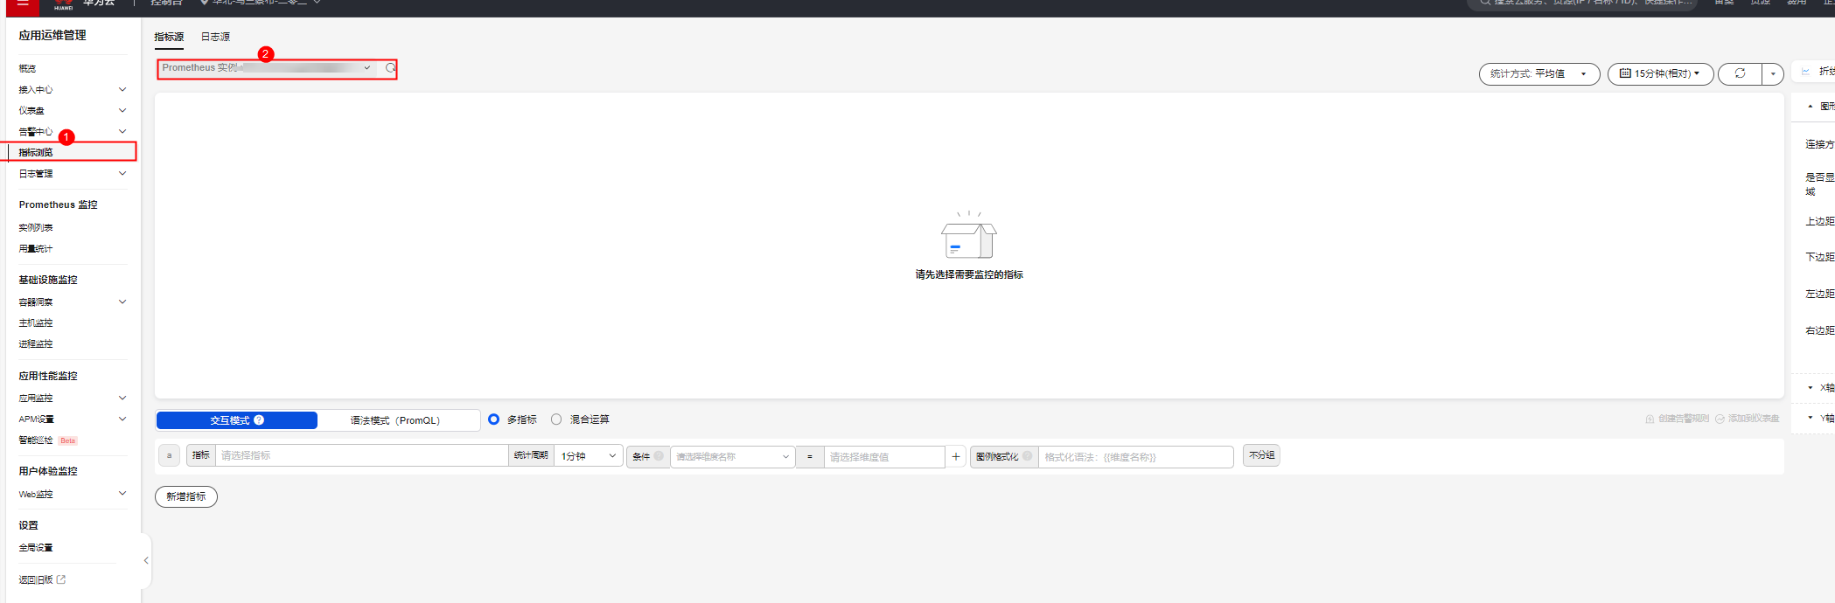Click the search icon beside Prometheus instance selector
The width and height of the screenshot is (1835, 603).
[391, 68]
